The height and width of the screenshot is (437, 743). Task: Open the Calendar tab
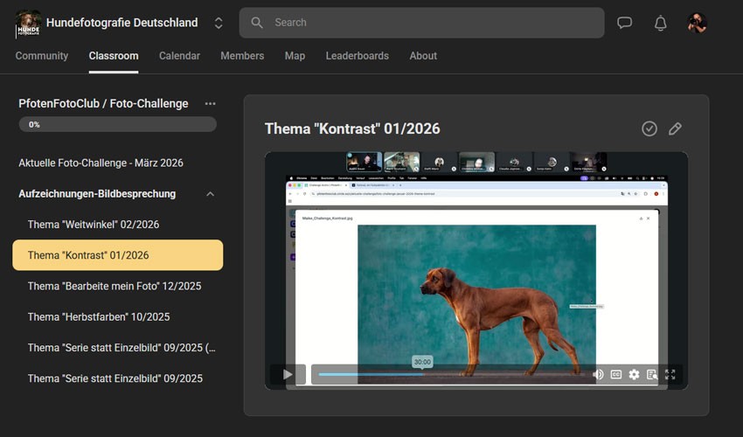pos(179,56)
